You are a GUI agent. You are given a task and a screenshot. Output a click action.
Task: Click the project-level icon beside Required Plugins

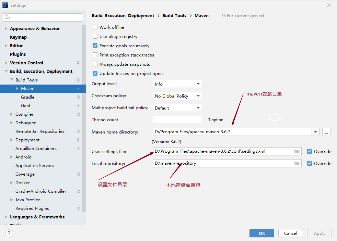tap(79, 208)
